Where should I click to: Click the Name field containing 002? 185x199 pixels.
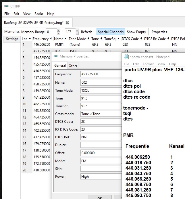[x=101, y=83]
